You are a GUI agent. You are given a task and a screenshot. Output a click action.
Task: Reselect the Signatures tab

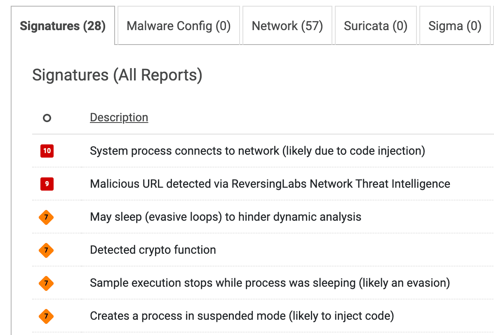(x=63, y=26)
